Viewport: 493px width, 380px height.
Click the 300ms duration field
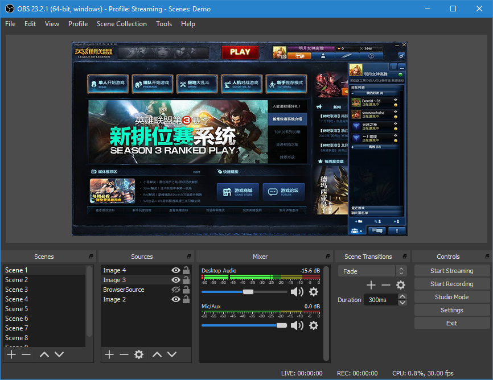[381, 300]
